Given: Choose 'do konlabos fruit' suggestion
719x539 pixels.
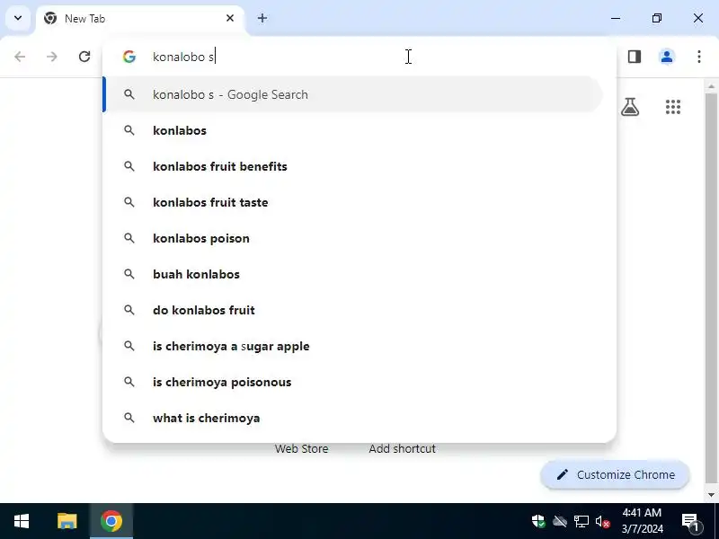Looking at the screenshot, I should [353, 310].
